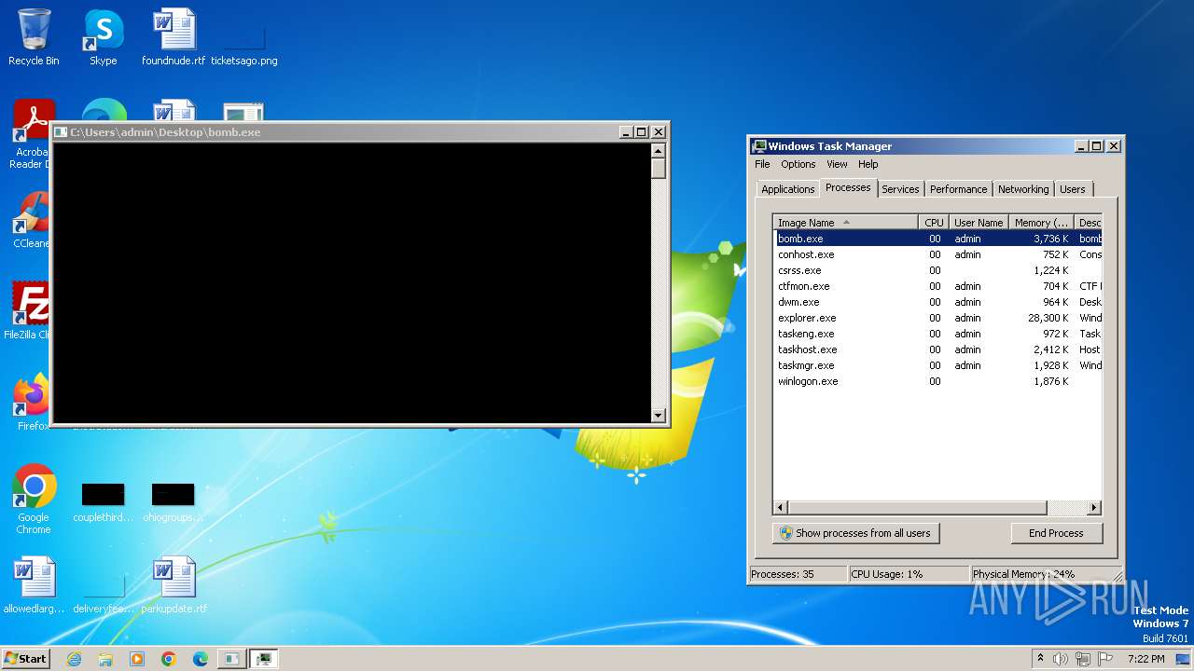The width and height of the screenshot is (1194, 671).
Task: Open Task Manager File menu
Action: pyautogui.click(x=762, y=164)
